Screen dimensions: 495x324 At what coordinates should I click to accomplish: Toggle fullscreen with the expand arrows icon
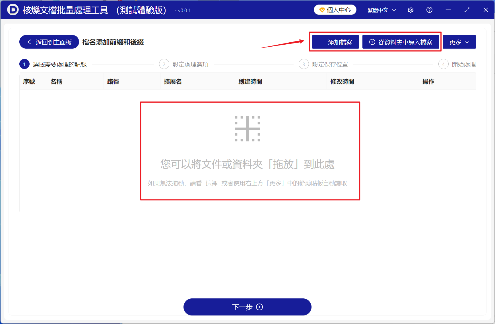pos(467,10)
